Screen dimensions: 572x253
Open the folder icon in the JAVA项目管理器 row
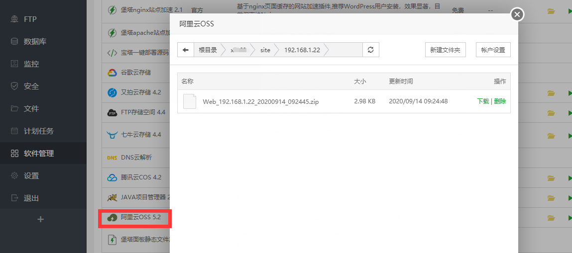(x=551, y=198)
